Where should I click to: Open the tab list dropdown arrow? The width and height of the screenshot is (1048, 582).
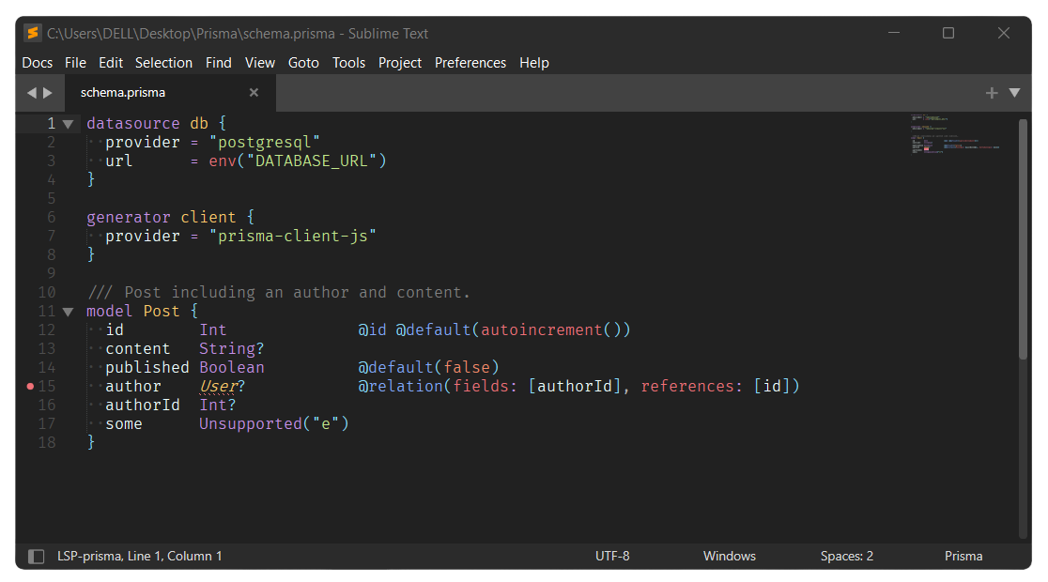[x=1014, y=93]
